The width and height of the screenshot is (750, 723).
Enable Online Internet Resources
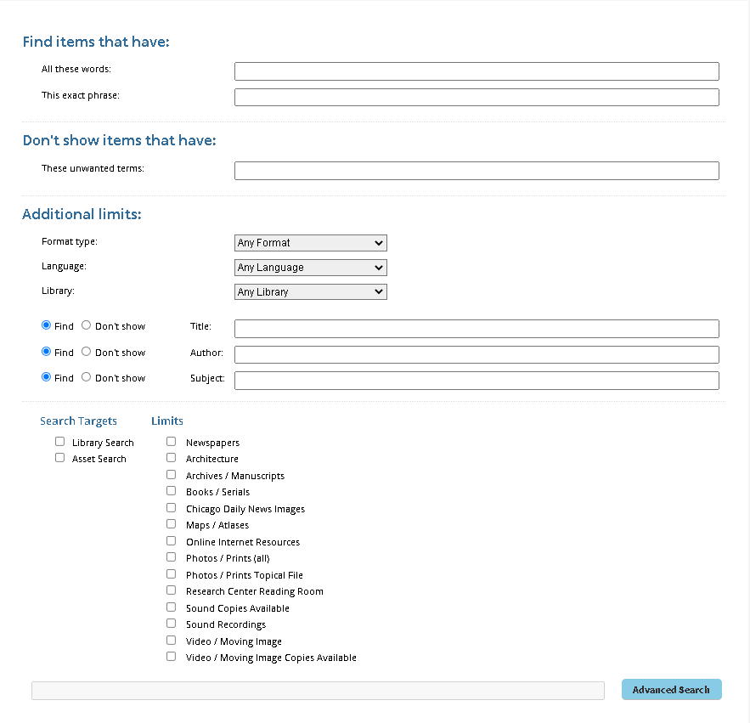(171, 540)
